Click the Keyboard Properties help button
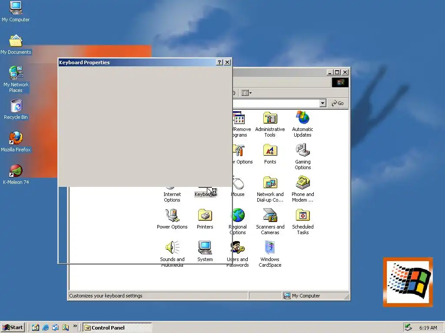The height and width of the screenshot is (333, 445). (219, 62)
